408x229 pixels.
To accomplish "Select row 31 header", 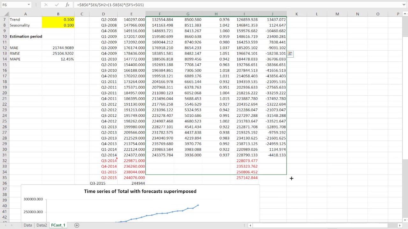I will click(4, 155).
